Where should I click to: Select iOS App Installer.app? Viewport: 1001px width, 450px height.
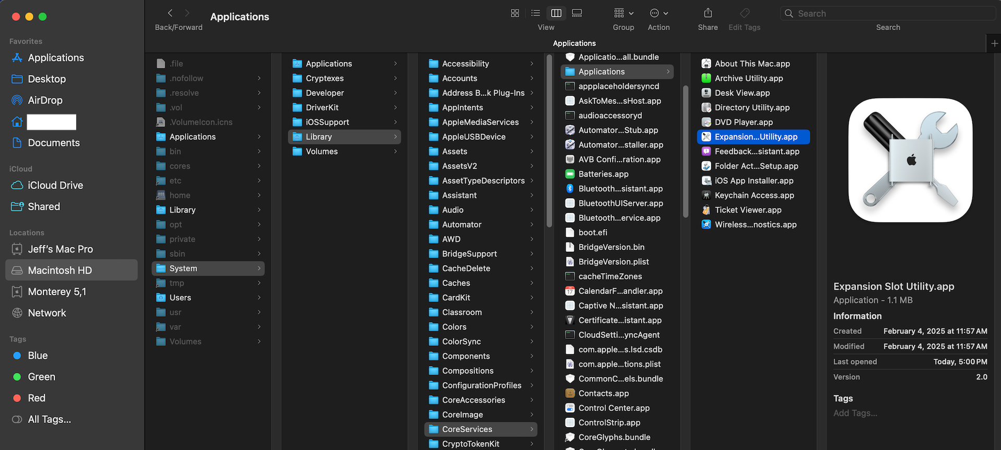(753, 181)
